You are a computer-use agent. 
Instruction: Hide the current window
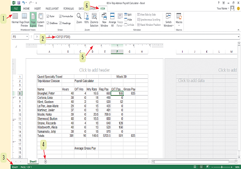[128, 20]
